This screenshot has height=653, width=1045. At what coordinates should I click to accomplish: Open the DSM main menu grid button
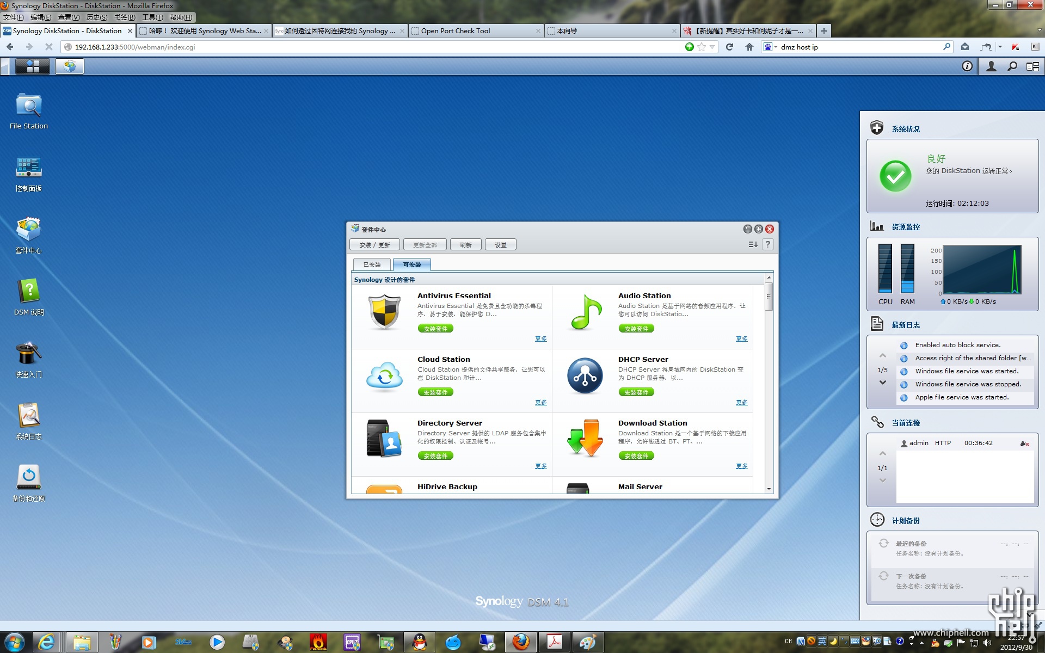click(x=33, y=66)
